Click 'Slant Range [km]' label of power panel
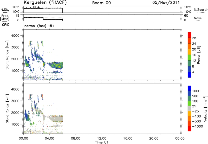This screenshot has height=144, width=208. [7, 55]
